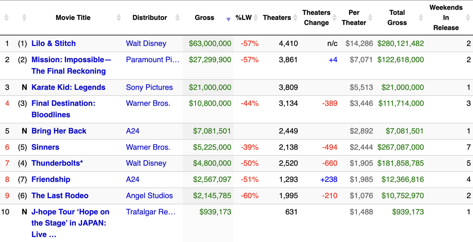This screenshot has width=473, height=242.
Task: Open Warner Bros. in the Sinners row
Action: coord(148,147)
